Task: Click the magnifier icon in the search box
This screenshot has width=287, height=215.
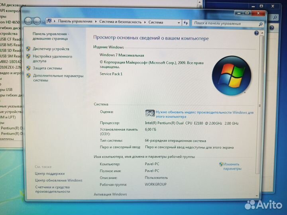Action: tap(261, 23)
